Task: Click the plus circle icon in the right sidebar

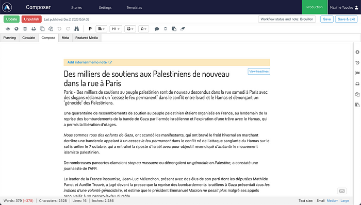Action: coord(357,52)
